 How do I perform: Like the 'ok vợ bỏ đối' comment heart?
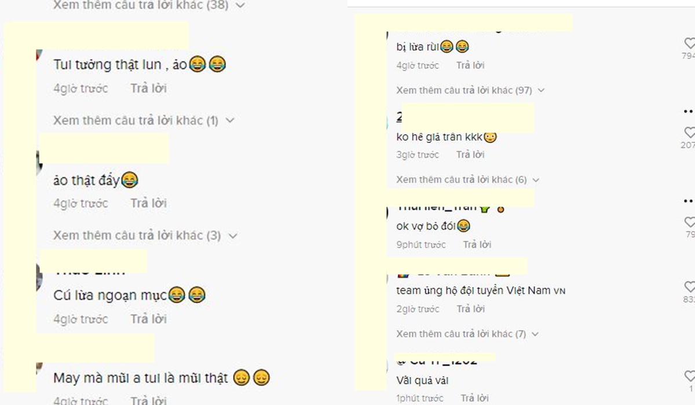pos(689,222)
